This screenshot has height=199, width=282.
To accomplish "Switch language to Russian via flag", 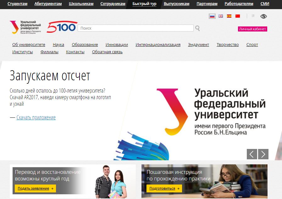I will 212,16.
